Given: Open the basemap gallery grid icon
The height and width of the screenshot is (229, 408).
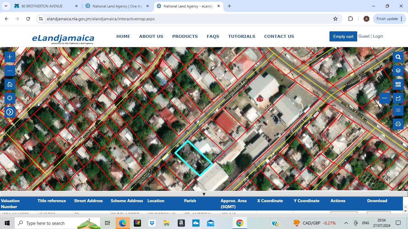Looking at the screenshot, I should click(398, 84).
